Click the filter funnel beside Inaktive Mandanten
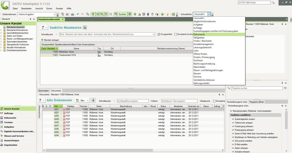This screenshot has height=153, width=292. coord(43,28)
